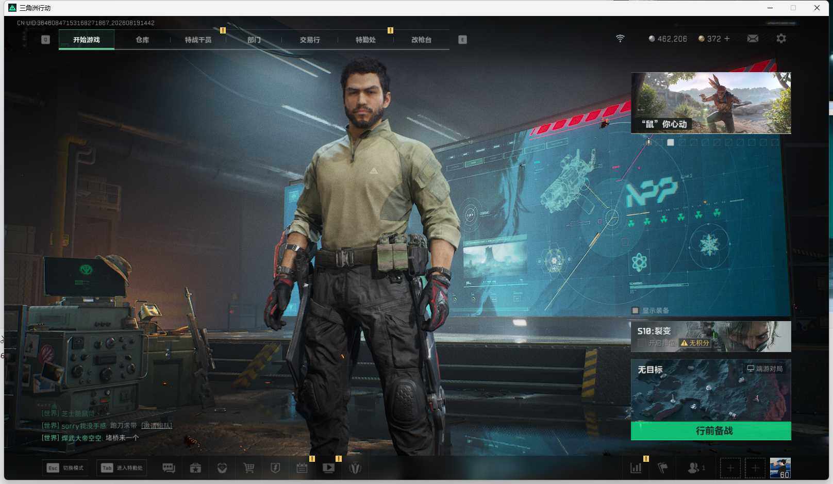The image size is (833, 484).
Task: Select the 无目标 map card
Action: coord(711,390)
